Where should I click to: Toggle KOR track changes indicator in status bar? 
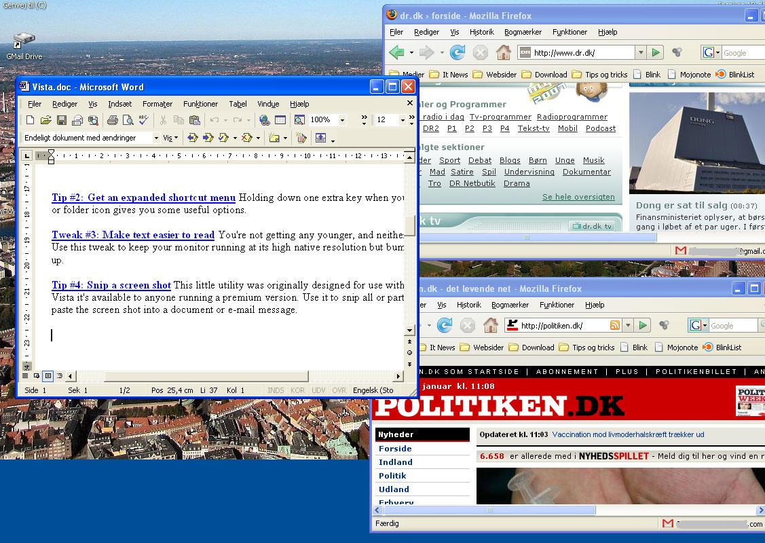point(297,390)
